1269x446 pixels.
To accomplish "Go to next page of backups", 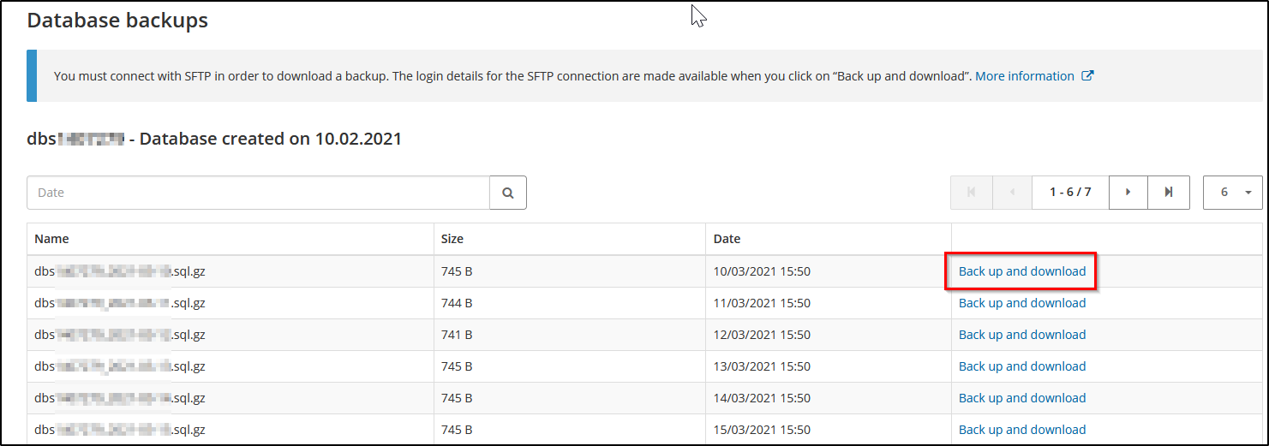I will click(x=1128, y=193).
